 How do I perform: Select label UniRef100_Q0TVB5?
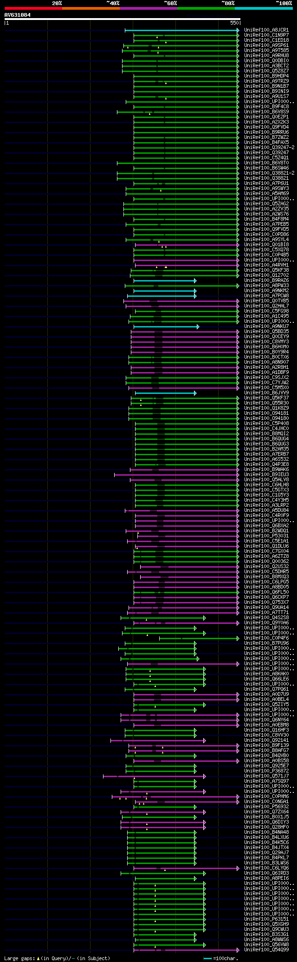click(x=266, y=301)
